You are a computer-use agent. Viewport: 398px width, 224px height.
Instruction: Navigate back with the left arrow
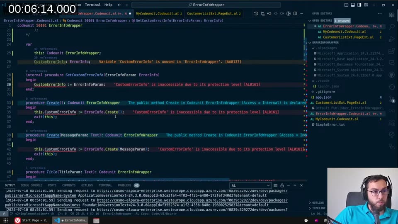(x=119, y=5)
